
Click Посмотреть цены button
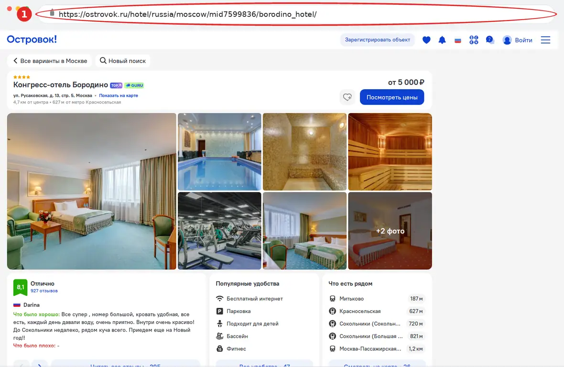pos(392,97)
